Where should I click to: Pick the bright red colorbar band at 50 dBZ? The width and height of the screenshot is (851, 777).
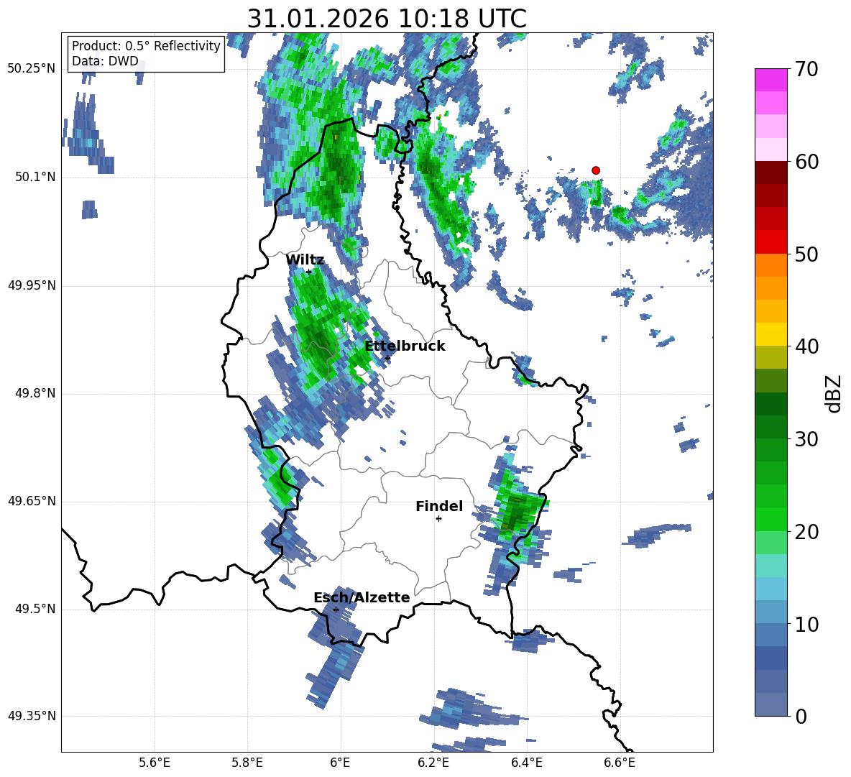(x=770, y=242)
